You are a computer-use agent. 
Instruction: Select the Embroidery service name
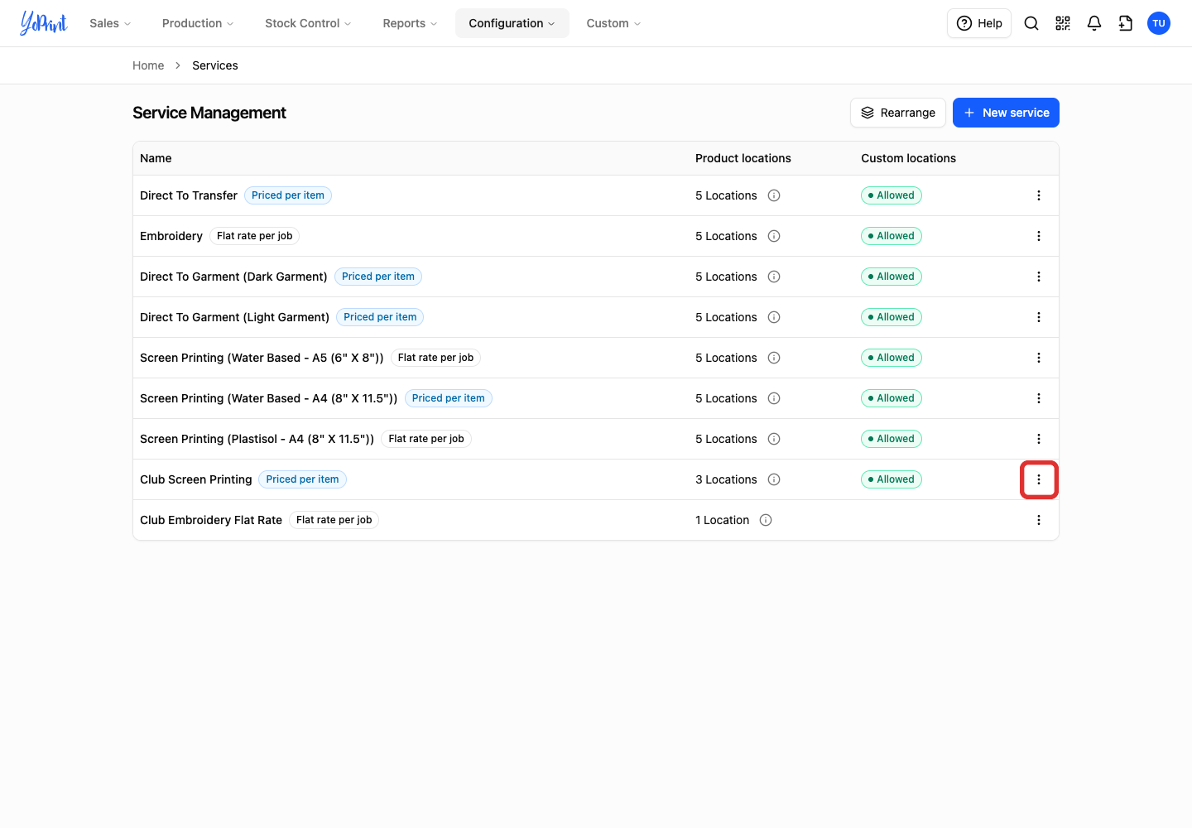point(171,236)
